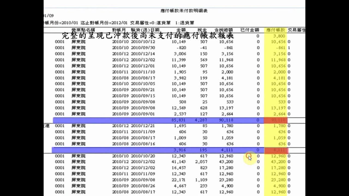Screen dimensions: 349x196
Task: Click the amount 41,143
Action: (x=179, y=162)
